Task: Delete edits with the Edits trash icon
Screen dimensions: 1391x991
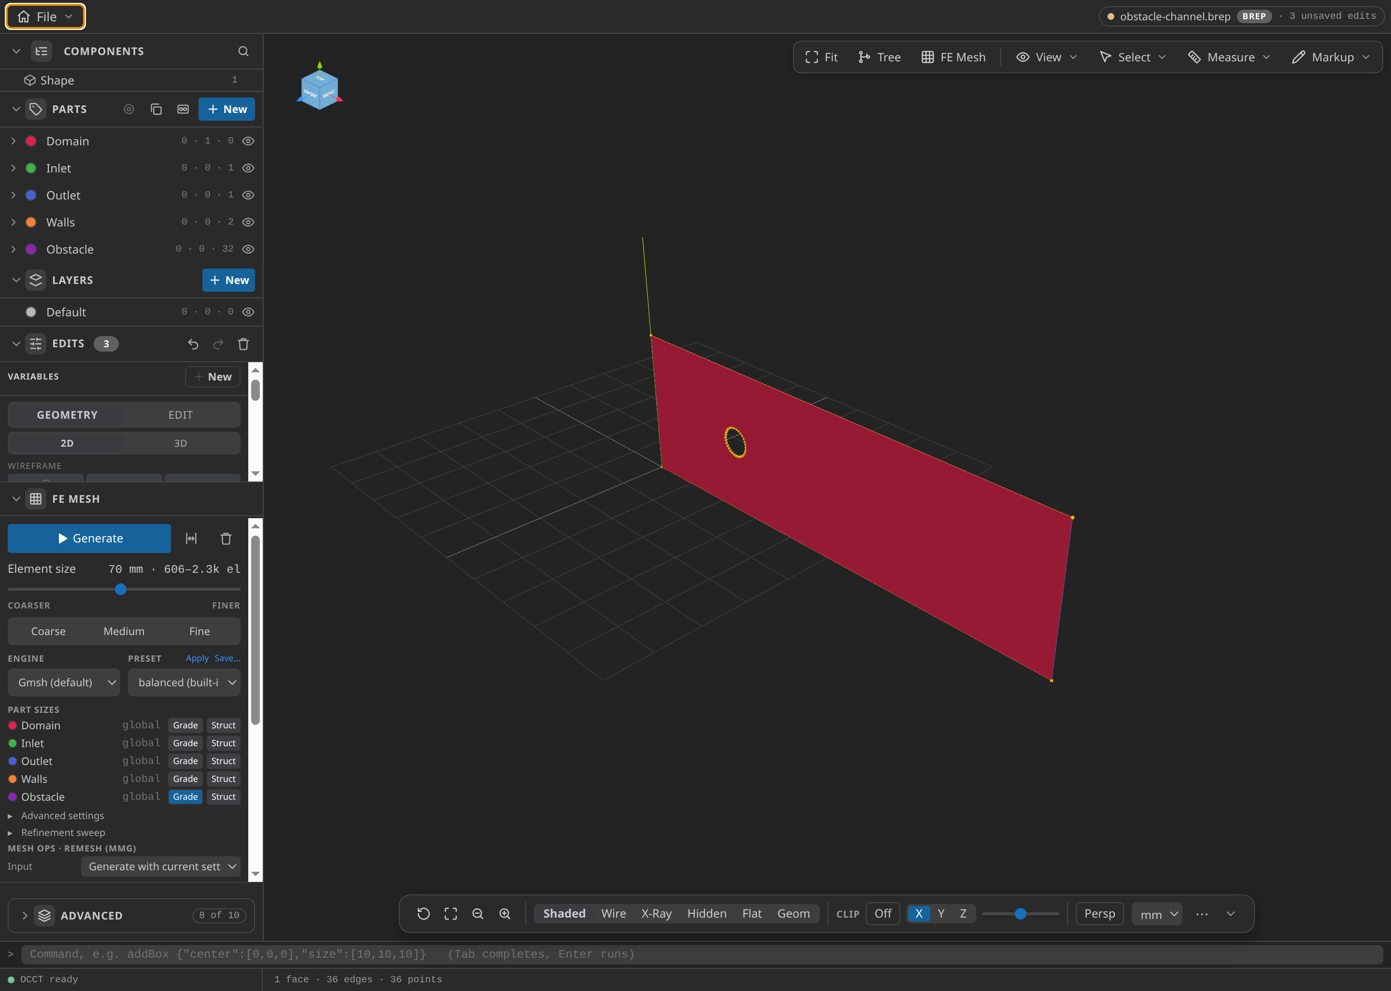Action: click(243, 344)
